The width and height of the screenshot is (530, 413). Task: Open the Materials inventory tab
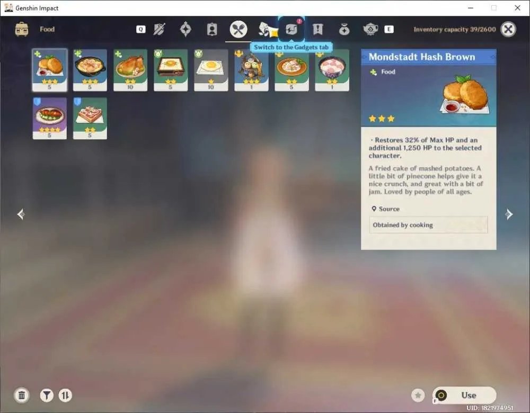267,29
